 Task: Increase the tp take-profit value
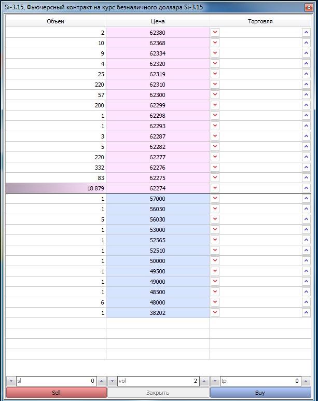tap(306, 381)
